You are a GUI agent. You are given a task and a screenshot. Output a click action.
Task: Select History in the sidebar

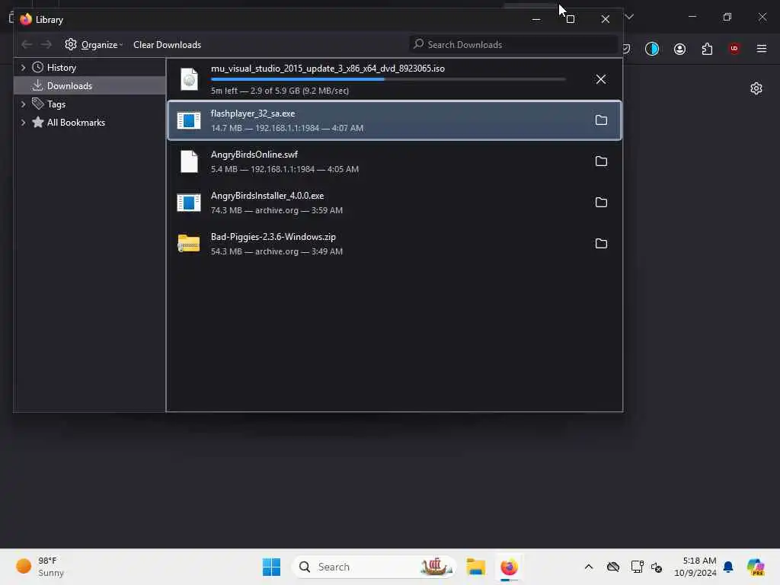[x=62, y=68]
